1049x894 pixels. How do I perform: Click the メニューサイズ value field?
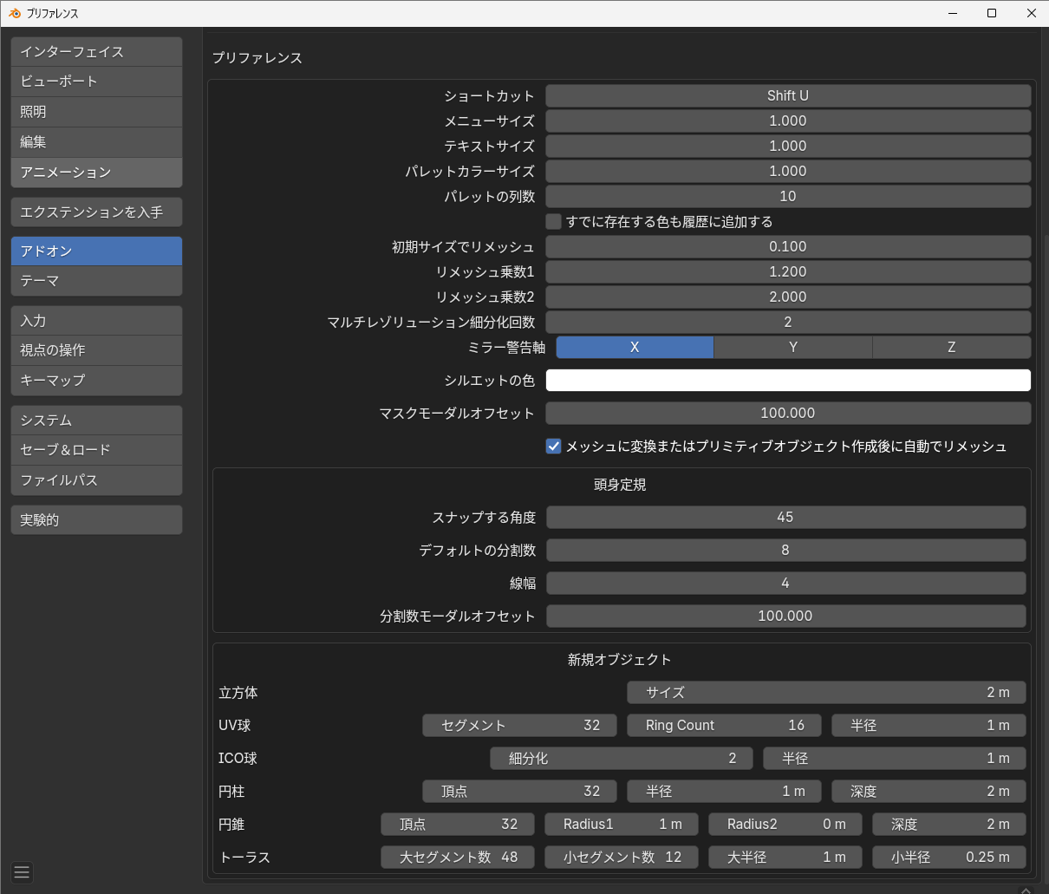pos(788,121)
